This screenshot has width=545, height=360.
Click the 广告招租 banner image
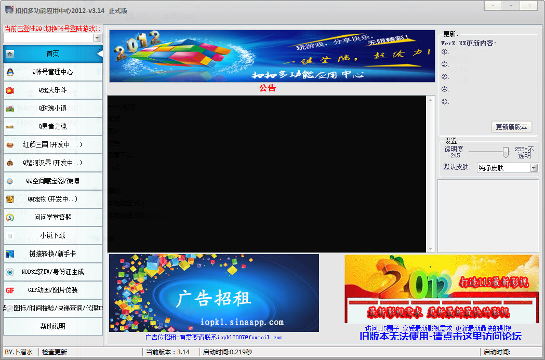click(214, 293)
